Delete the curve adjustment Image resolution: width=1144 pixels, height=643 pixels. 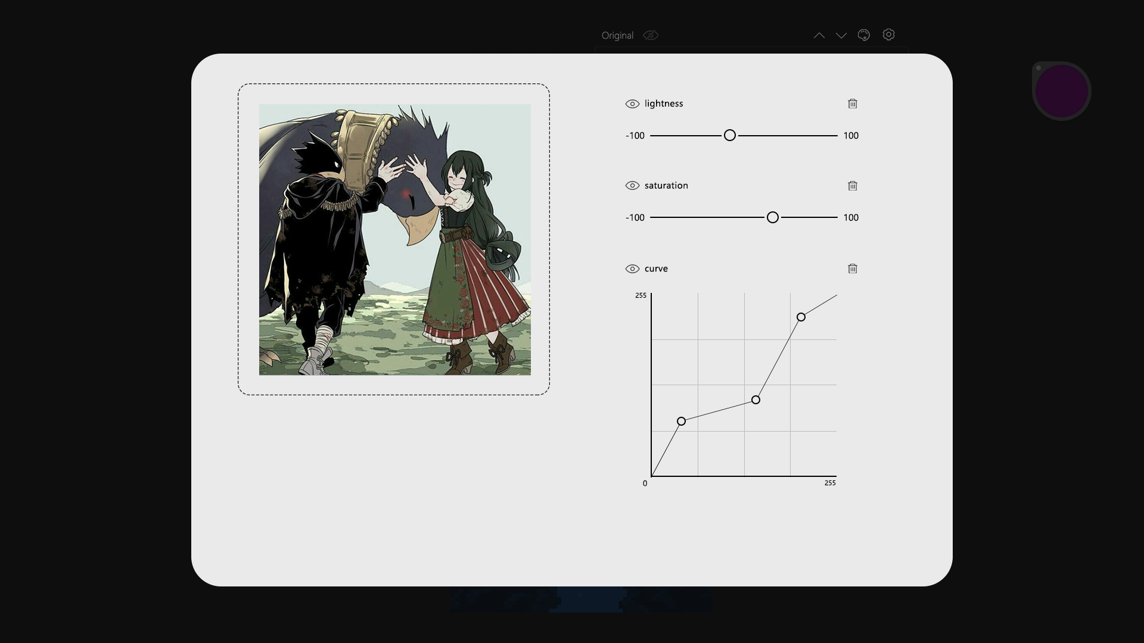tap(853, 269)
